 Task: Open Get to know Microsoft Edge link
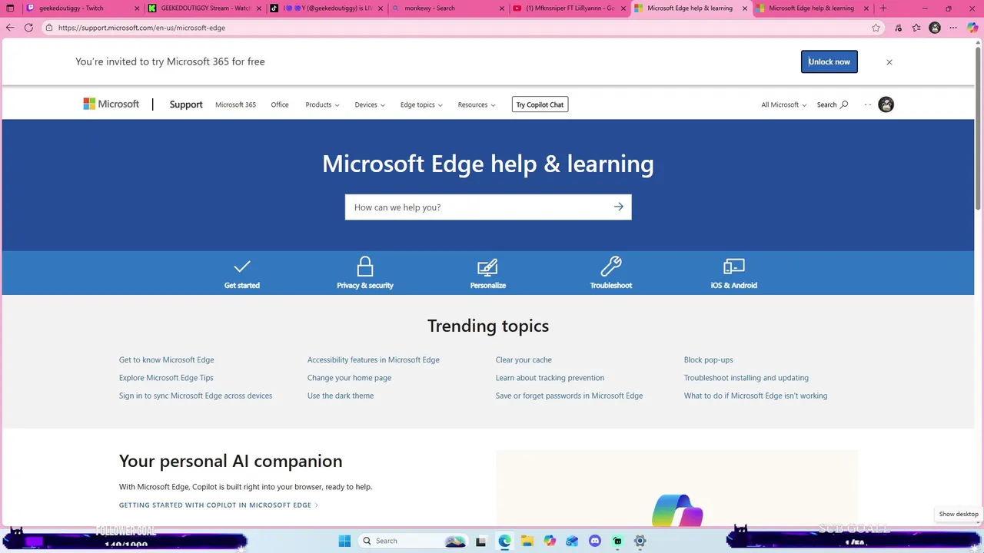coord(167,359)
